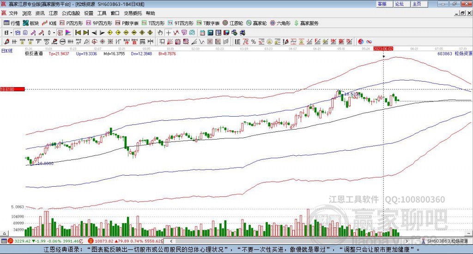Click the 客服 customer service button
Image resolution: width=473 pixels, height=254 pixels.
[x=384, y=4]
